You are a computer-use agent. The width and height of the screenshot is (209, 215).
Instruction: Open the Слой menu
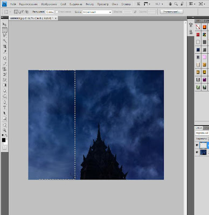(63, 4)
